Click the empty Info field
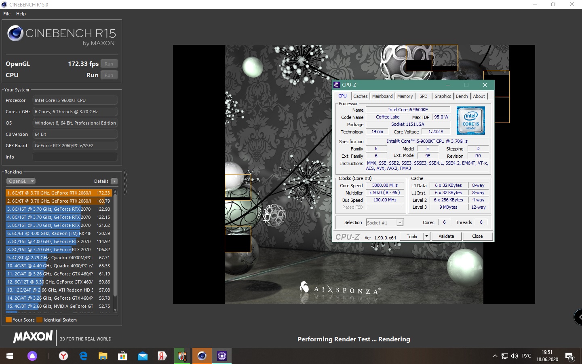 tap(75, 157)
